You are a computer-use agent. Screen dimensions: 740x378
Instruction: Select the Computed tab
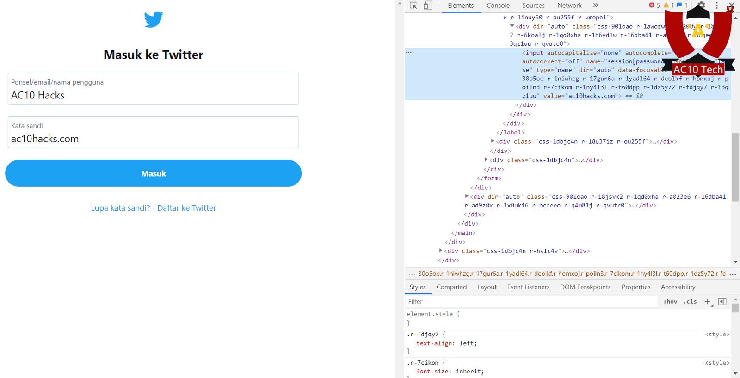click(451, 287)
